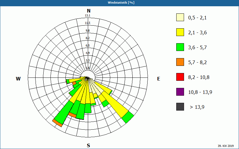239x149 pixels.
Task: Click the center of the wind rose
Action: tap(88, 78)
